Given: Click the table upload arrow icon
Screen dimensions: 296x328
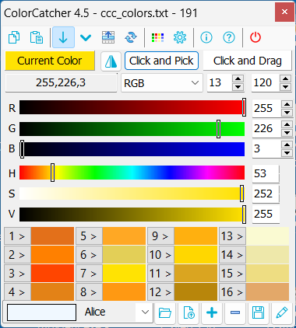Looking at the screenshot, I should (x=108, y=37).
